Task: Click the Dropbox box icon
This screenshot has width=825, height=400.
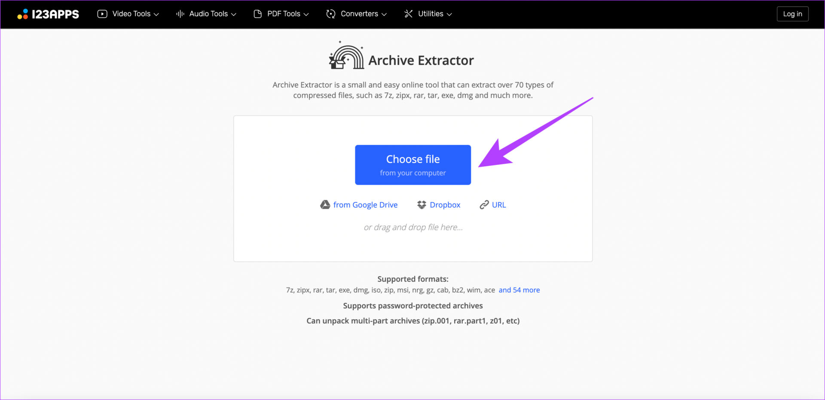Action: (x=422, y=205)
